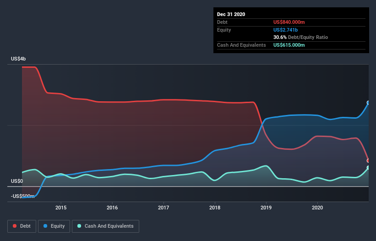376x241 pixels.
Task: Select the 2017 x-axis label
Action: pos(163,208)
